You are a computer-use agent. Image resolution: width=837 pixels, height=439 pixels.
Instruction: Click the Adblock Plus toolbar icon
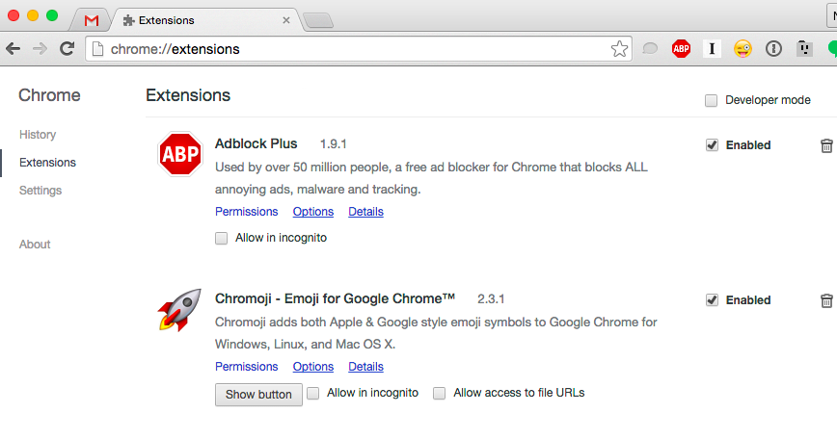[681, 48]
